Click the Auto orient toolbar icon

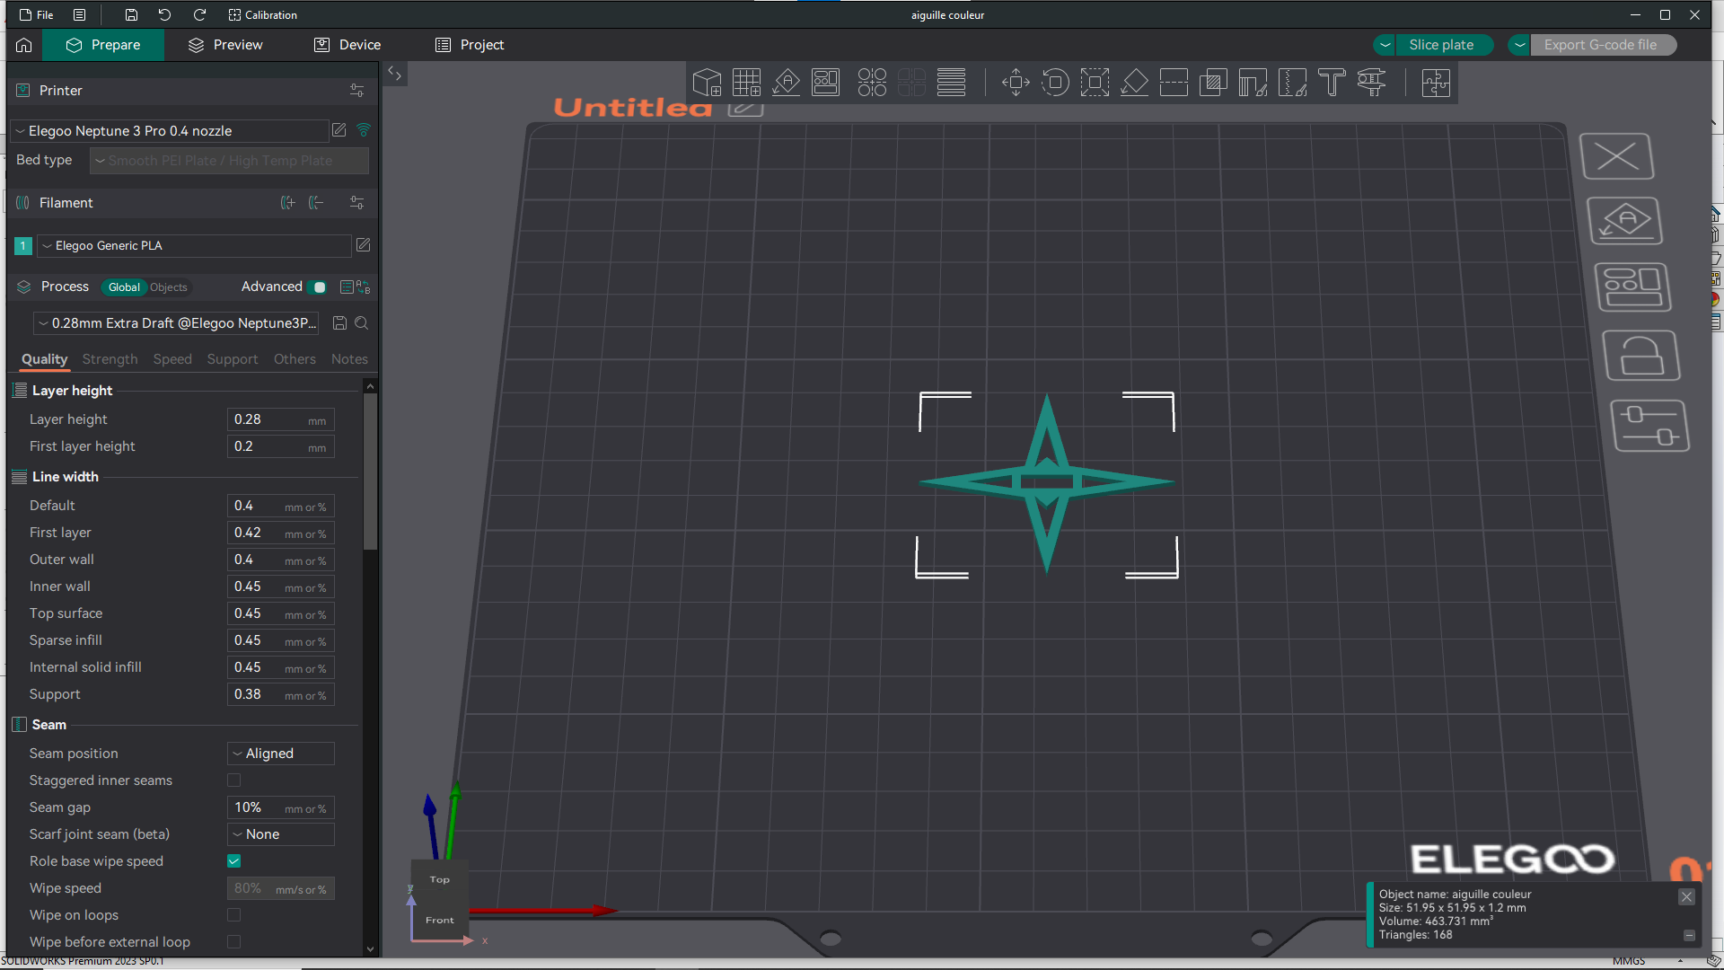tap(786, 82)
